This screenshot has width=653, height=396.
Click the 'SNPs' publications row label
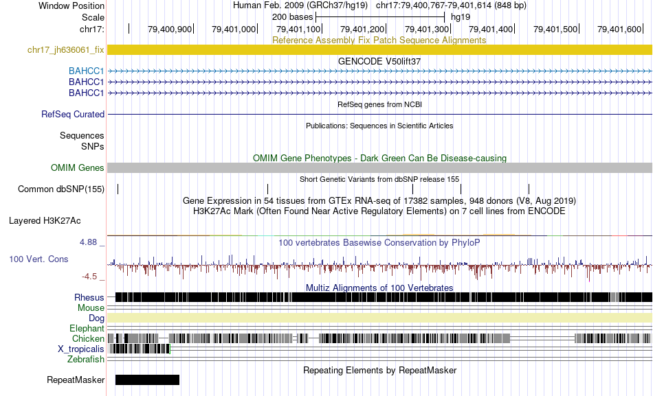coord(93,146)
